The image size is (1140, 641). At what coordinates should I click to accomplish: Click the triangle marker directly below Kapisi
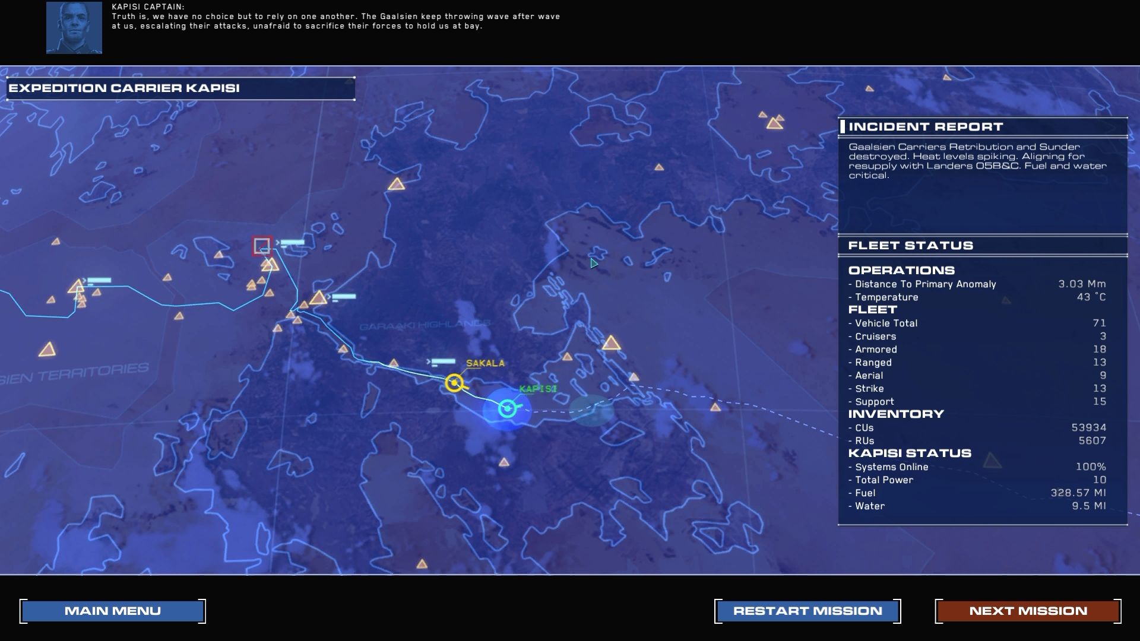coord(503,462)
